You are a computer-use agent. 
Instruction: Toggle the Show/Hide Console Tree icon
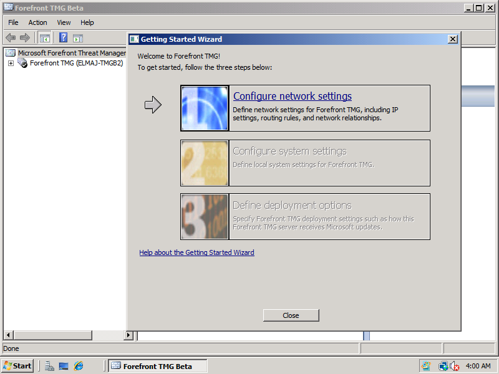[x=44, y=37]
